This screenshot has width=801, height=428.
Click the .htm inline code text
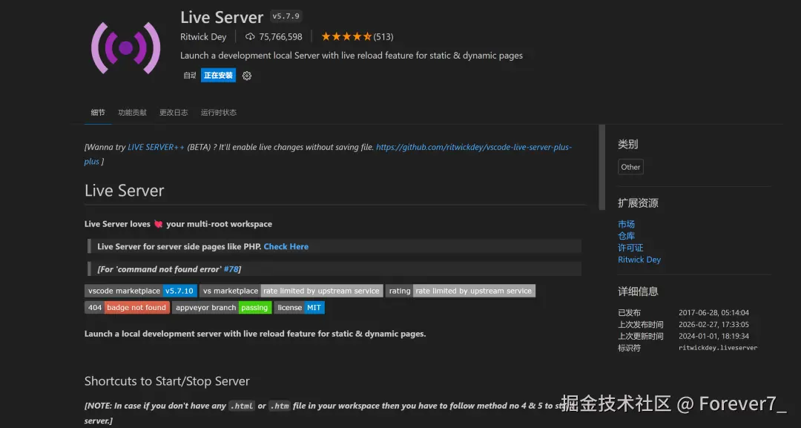pyautogui.click(x=280, y=406)
